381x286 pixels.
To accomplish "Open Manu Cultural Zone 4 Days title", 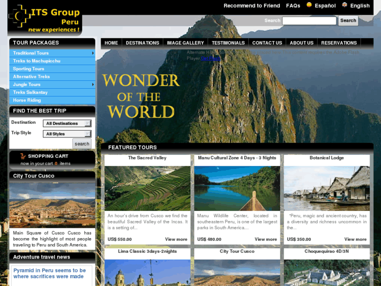I will click(237, 158).
